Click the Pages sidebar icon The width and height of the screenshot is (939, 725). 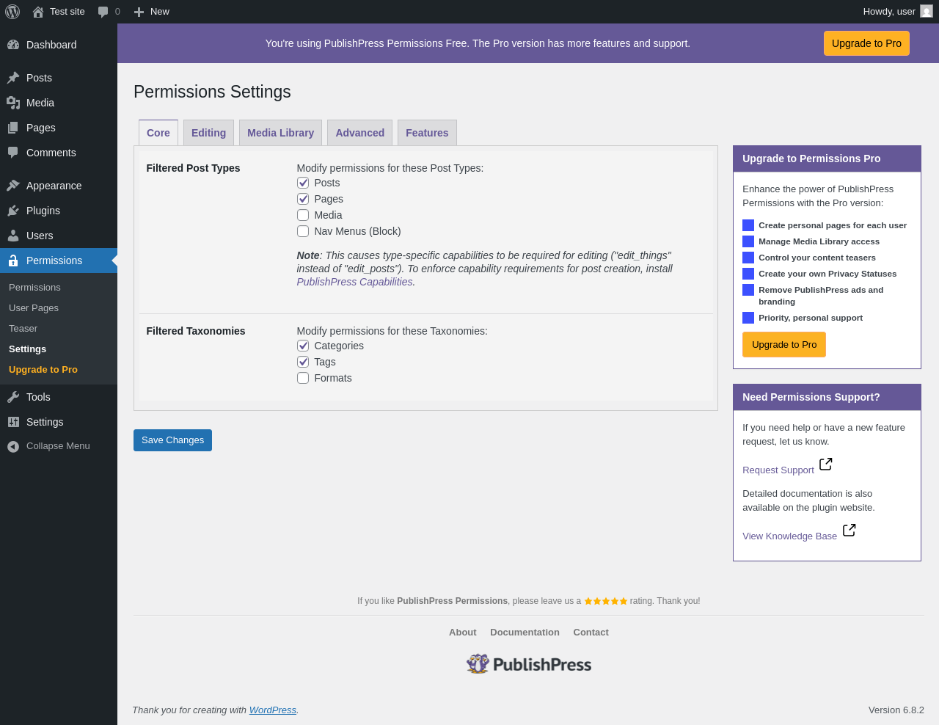click(13, 128)
